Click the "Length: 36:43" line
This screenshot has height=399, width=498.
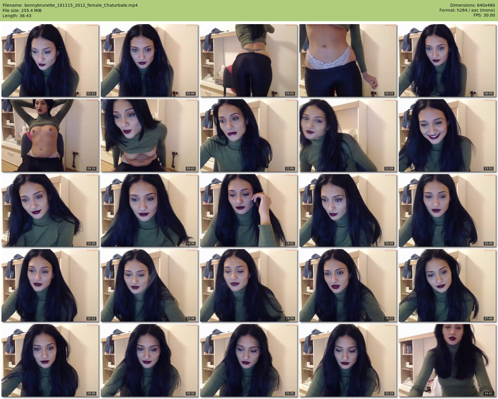point(17,16)
